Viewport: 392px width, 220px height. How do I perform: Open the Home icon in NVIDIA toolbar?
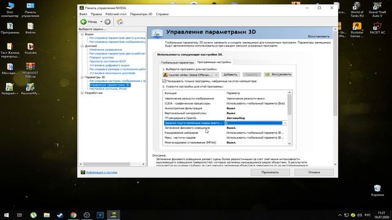[x=120, y=22]
